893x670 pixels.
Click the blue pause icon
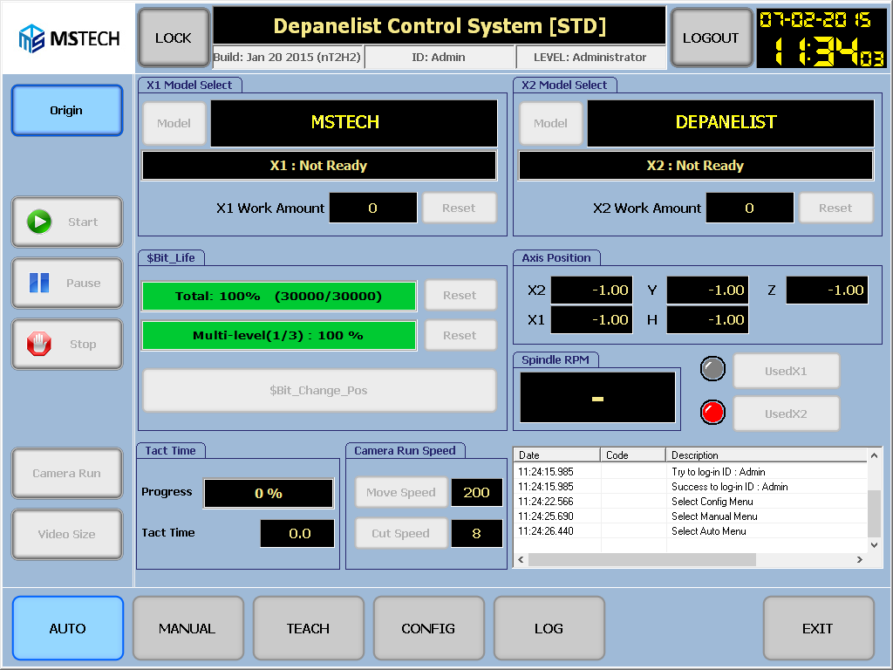pyautogui.click(x=39, y=283)
